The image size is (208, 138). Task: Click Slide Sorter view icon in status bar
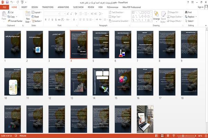[x=162, y=136]
